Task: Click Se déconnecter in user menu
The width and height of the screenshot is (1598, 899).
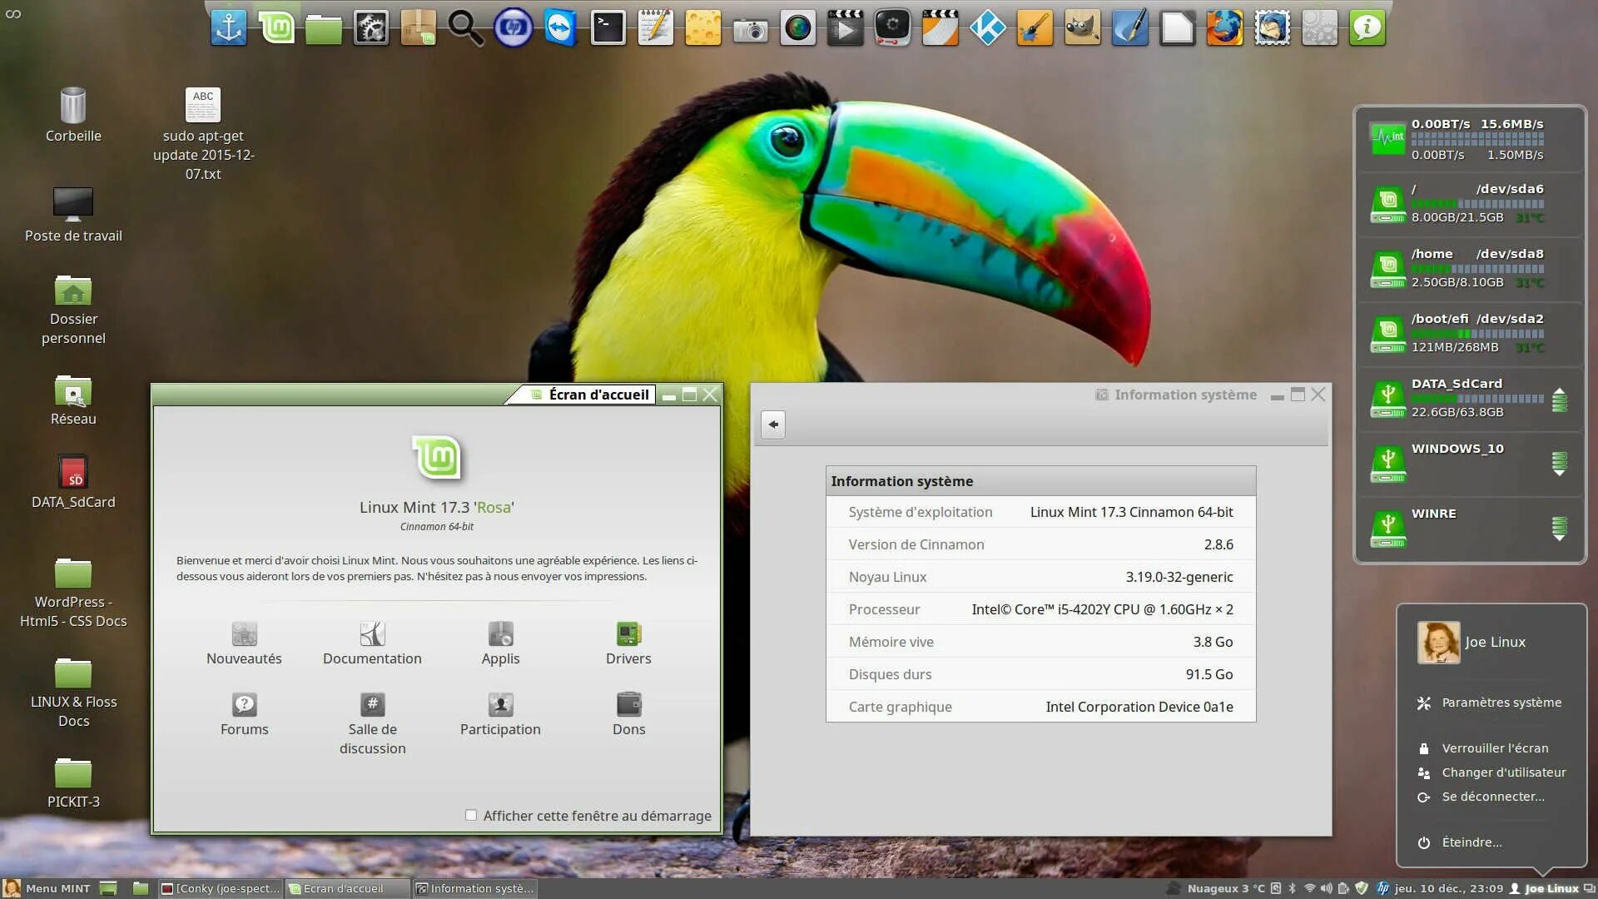Action: coord(1492,797)
